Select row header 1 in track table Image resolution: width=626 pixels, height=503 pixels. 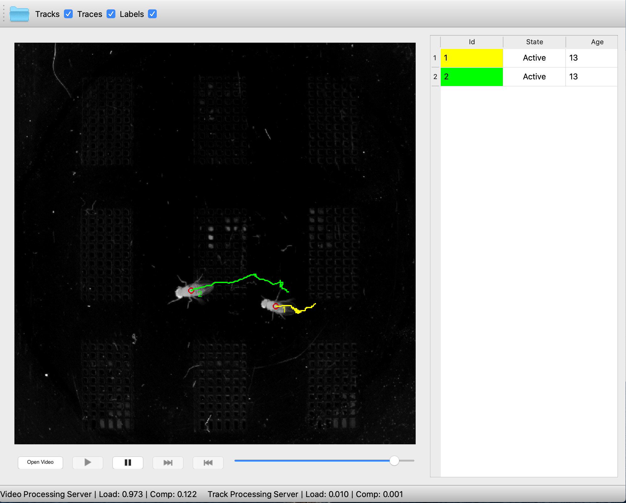(435, 58)
